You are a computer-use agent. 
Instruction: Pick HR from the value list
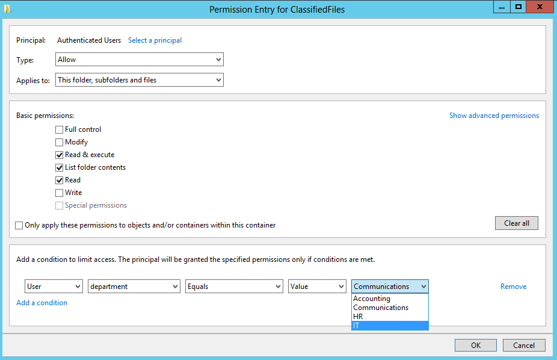[358, 317]
